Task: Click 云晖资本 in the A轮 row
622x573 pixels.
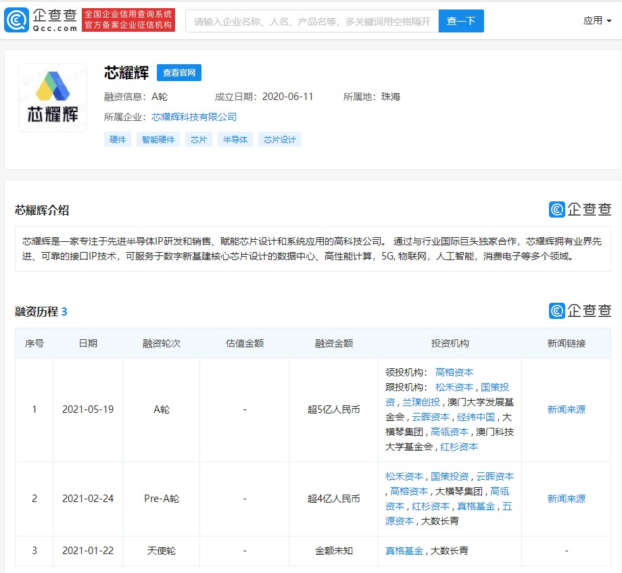Action: 431,417
